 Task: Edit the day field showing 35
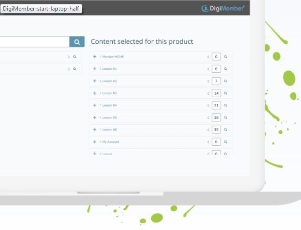coord(216,130)
